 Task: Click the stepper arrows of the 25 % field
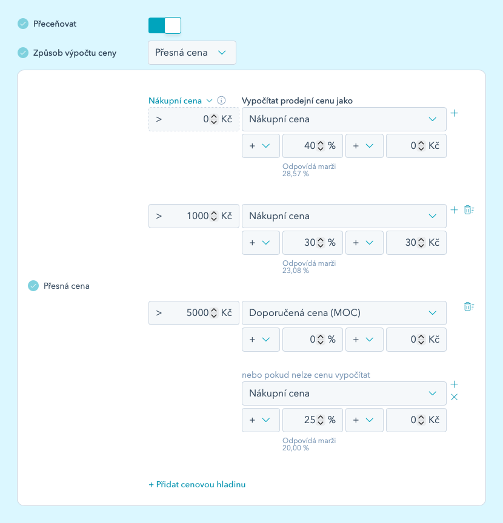321,420
